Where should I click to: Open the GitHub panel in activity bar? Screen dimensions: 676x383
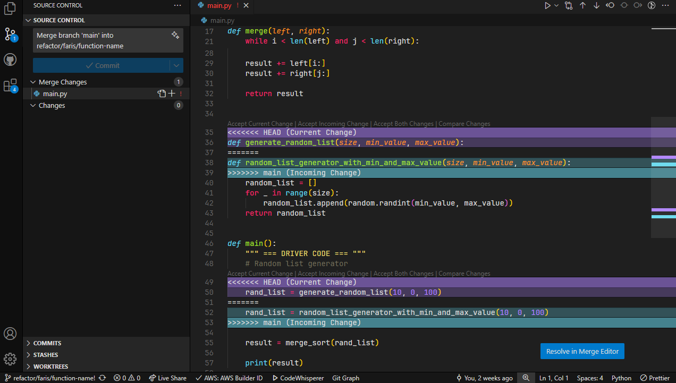[x=10, y=59]
